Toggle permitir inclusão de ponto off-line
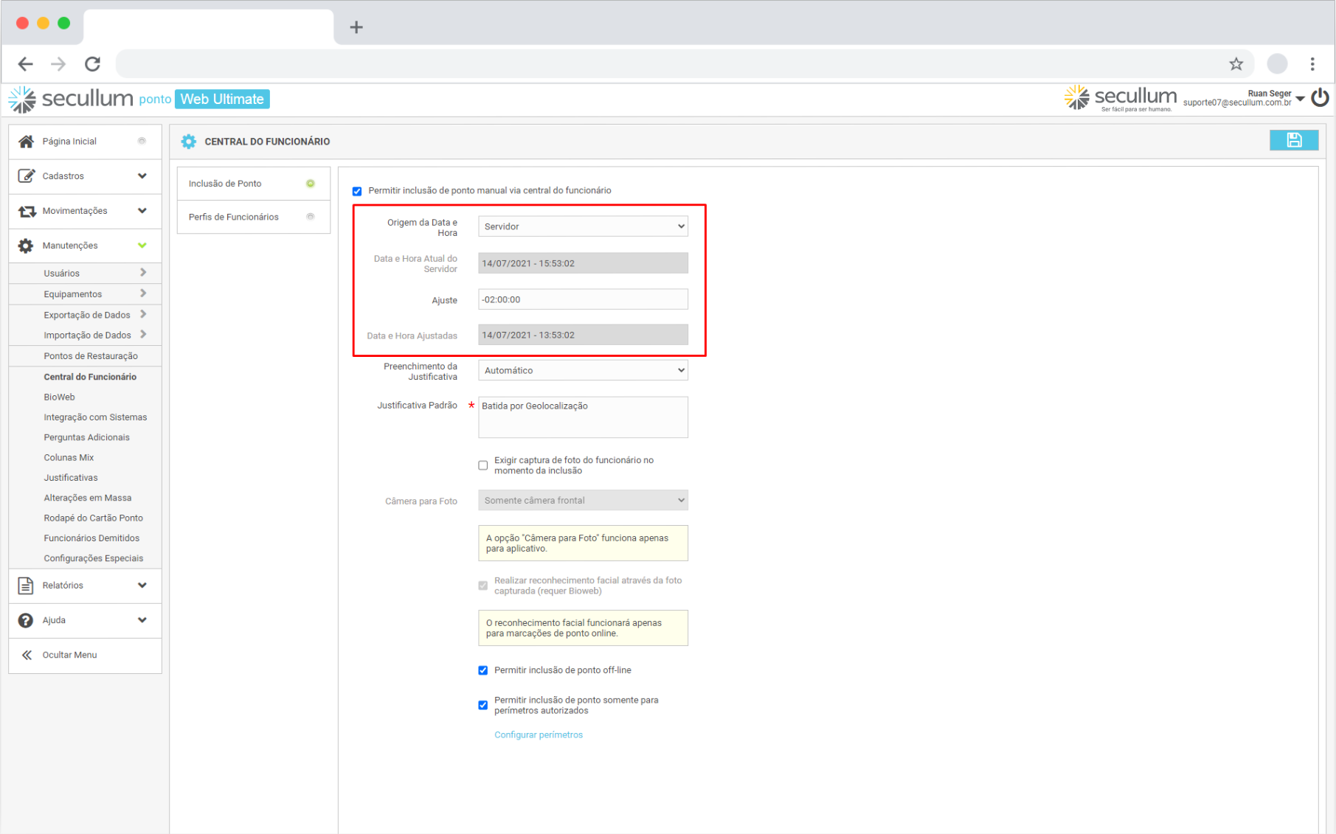 (x=483, y=670)
